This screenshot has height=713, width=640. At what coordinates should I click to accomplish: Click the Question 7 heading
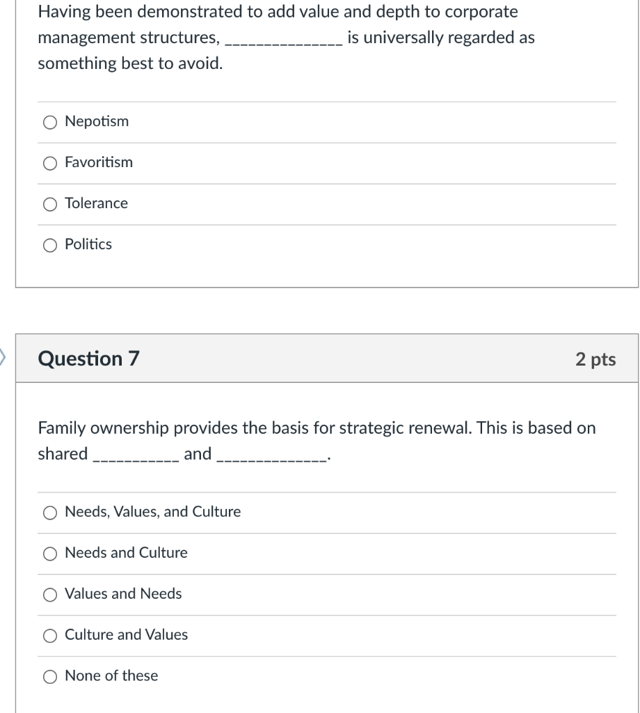[x=88, y=359]
